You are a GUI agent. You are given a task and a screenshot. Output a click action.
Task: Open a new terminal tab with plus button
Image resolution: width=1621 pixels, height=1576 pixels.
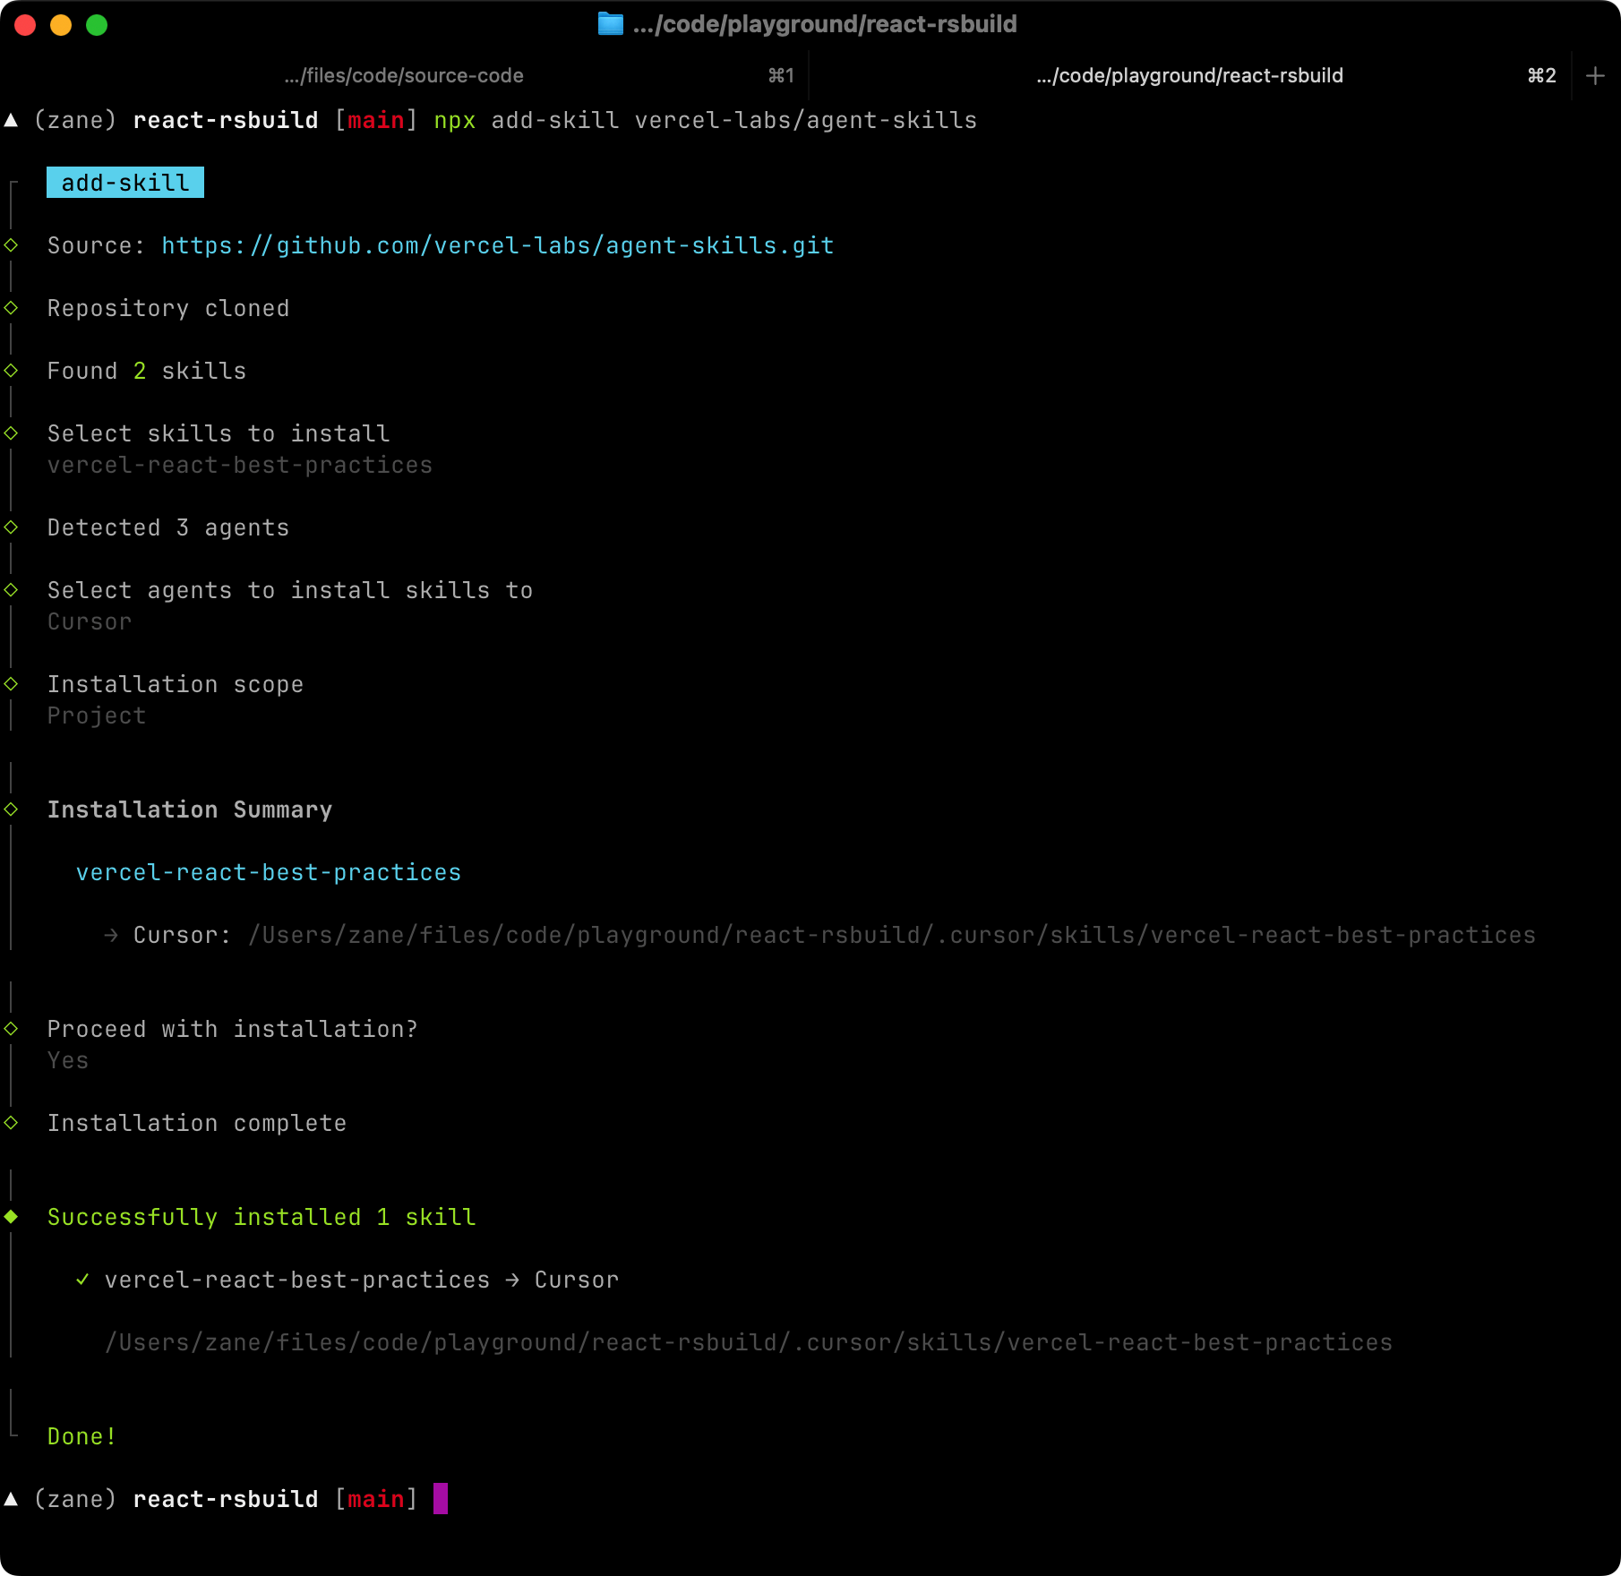click(1595, 76)
